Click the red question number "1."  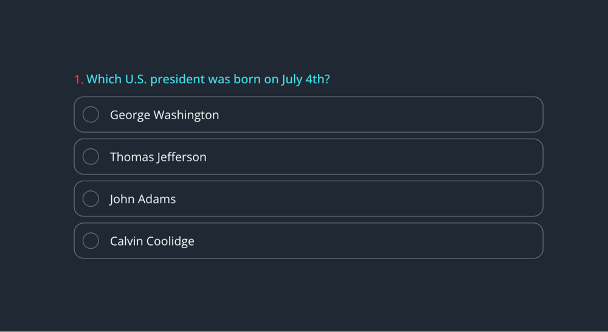[78, 80]
